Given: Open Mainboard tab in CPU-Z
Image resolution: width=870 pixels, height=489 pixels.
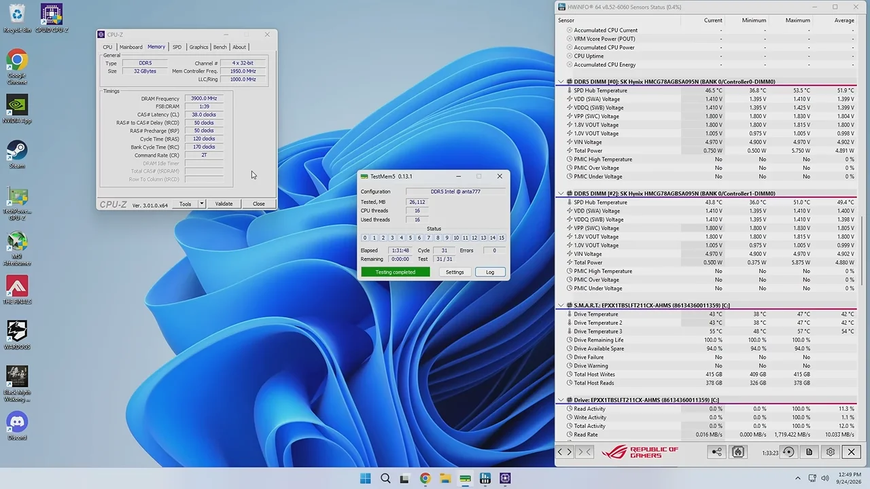Looking at the screenshot, I should click(x=131, y=47).
